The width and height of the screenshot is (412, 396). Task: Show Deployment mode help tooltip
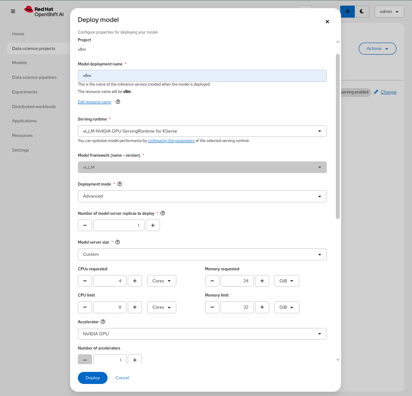pos(120,184)
